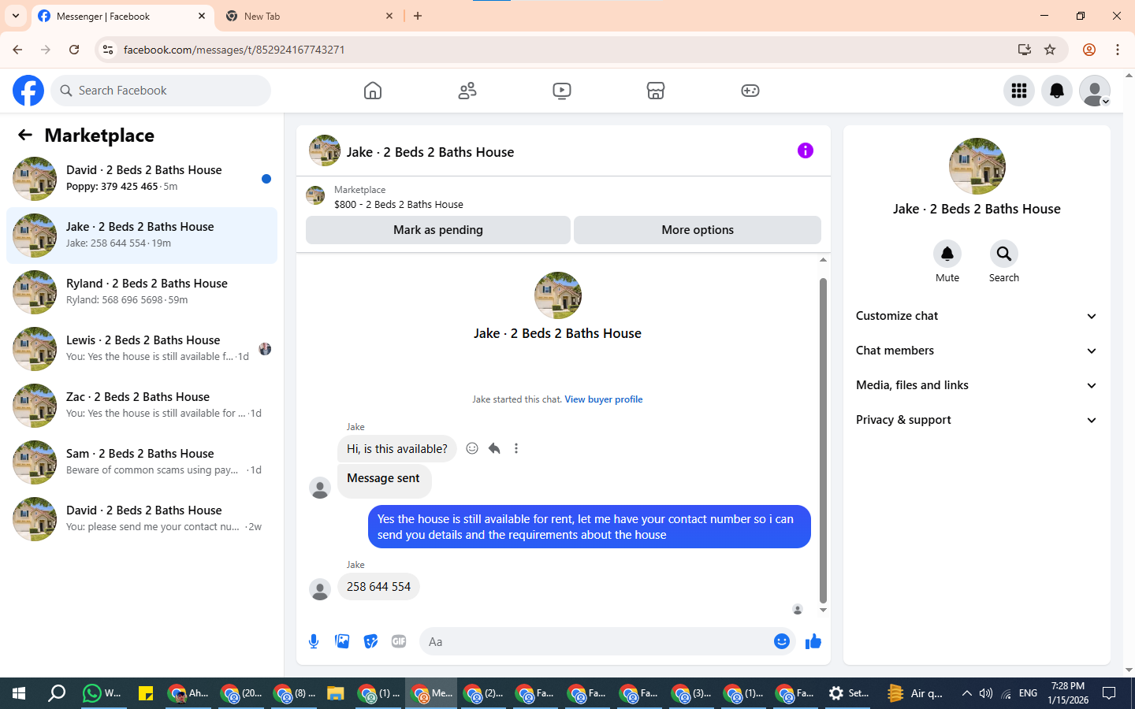Open Windows Start menu
Screen dimensions: 1135x709
19,693
